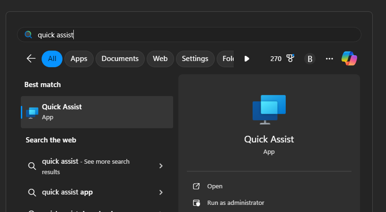This screenshot has height=212, width=386.
Task: Expand the "quick assist" web search chevron
Action: click(161, 166)
